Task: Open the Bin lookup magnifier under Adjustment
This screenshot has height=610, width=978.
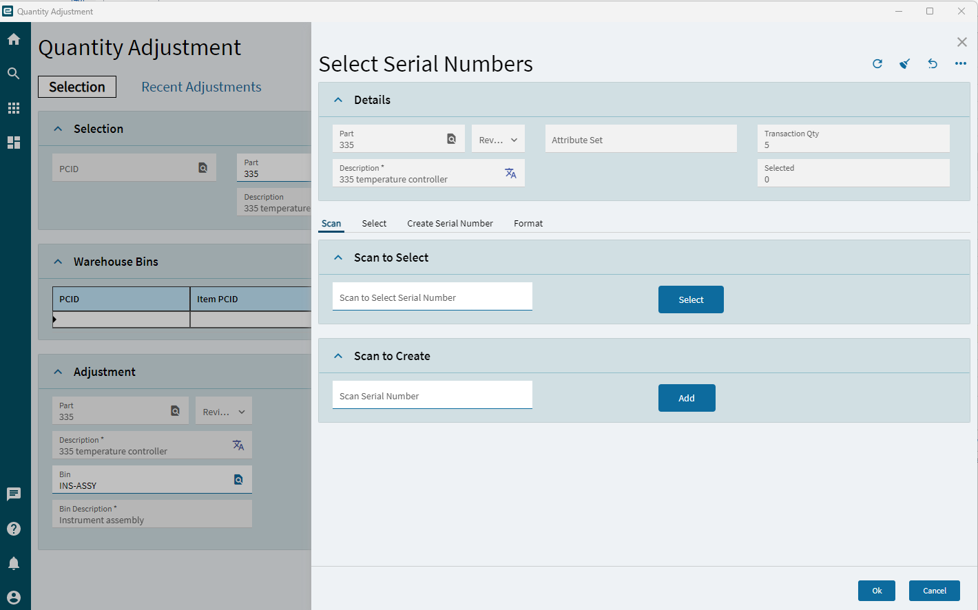Action: 239,479
